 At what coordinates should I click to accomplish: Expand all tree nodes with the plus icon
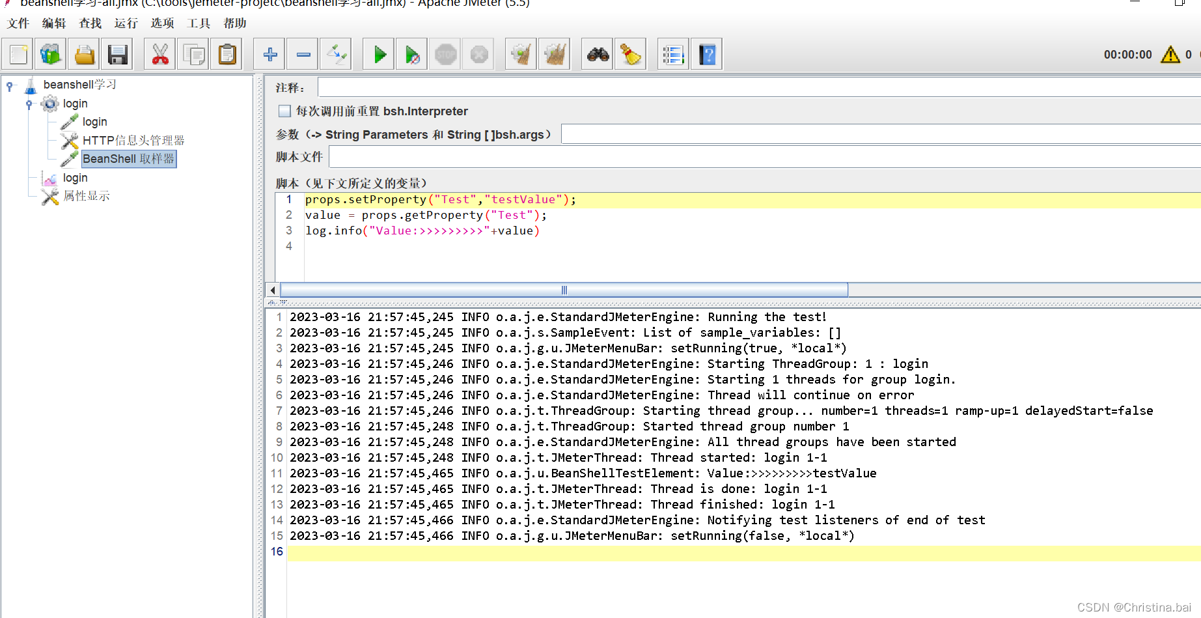click(269, 54)
